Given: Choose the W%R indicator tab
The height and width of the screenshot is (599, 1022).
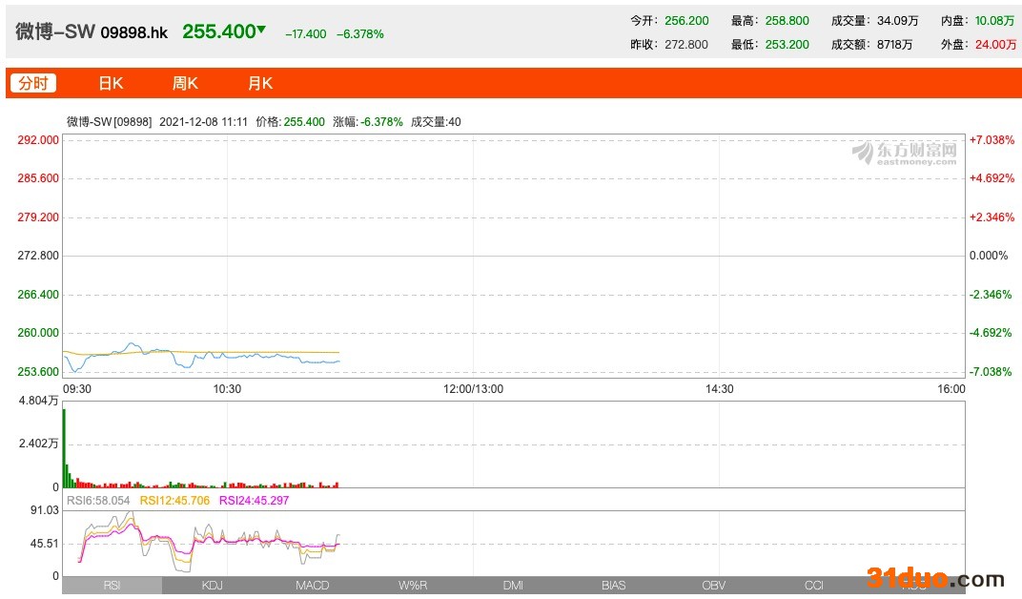Looking at the screenshot, I should tap(413, 585).
